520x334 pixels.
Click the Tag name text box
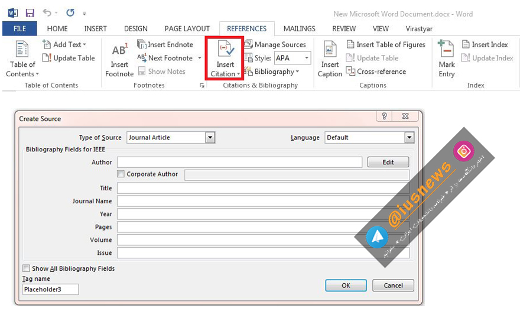[x=50, y=290]
